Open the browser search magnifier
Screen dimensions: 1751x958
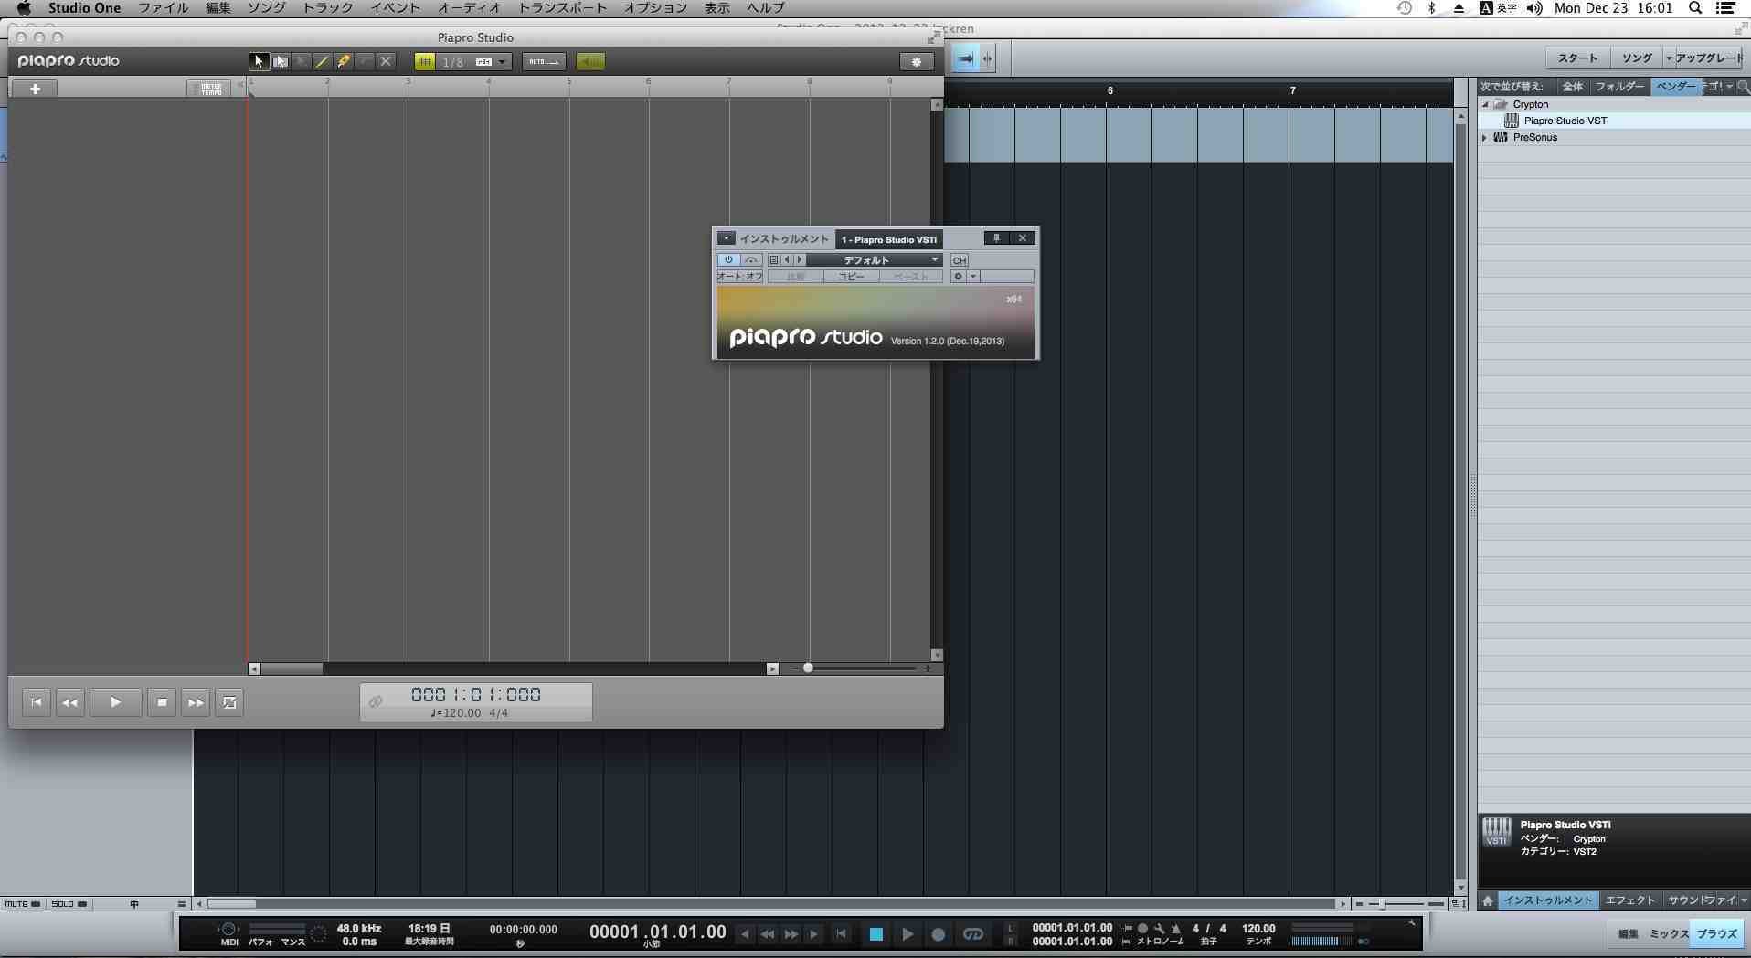coord(1743,87)
